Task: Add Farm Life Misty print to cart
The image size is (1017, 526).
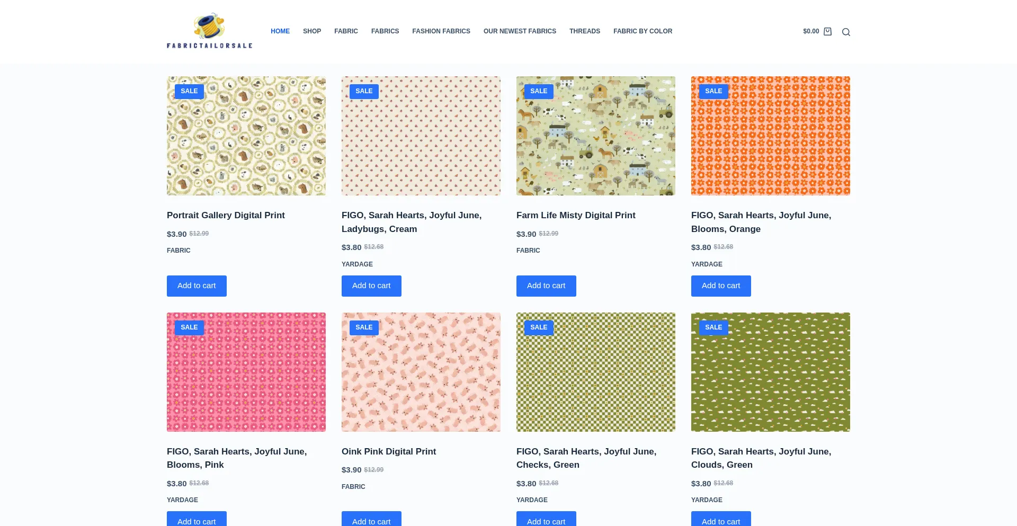Action: tap(546, 286)
